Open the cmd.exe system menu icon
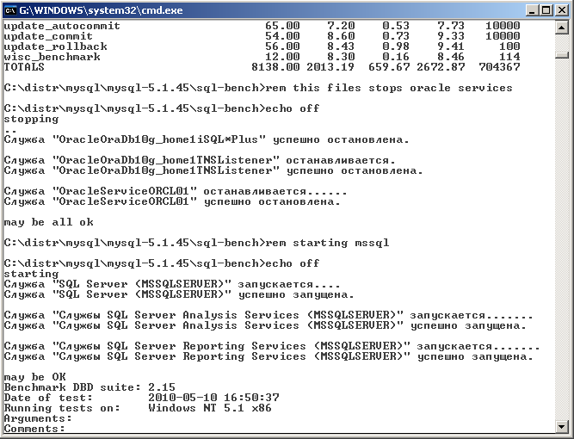574x439 pixels. click(10, 10)
